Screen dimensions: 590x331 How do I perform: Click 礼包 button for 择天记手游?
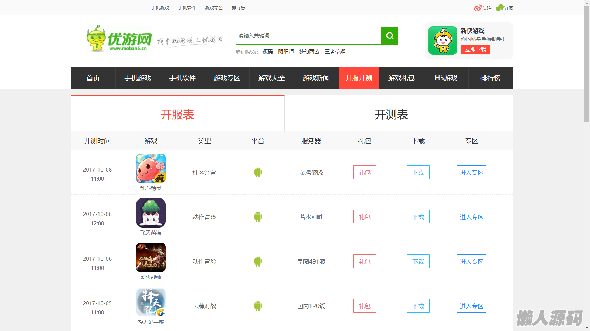point(365,306)
